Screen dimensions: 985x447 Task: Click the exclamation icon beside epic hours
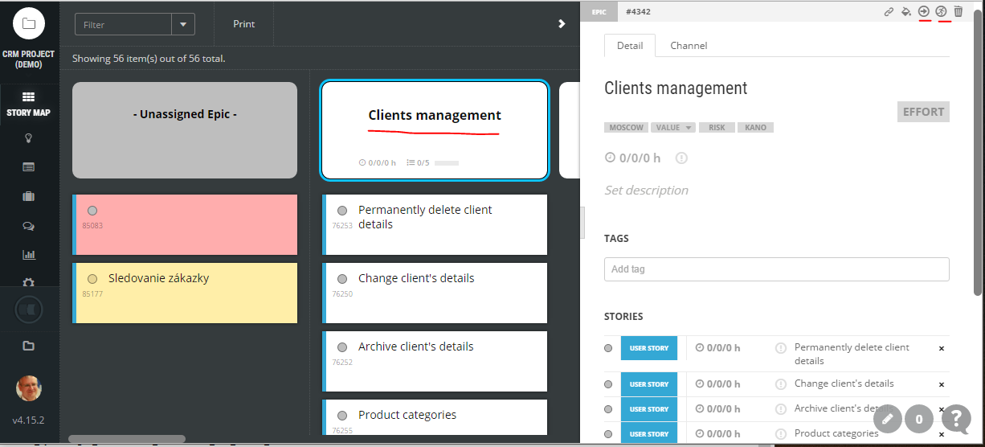(x=682, y=158)
